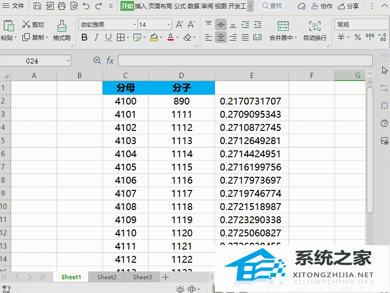
Task: Click the font color red A swatch
Action: 170,37
